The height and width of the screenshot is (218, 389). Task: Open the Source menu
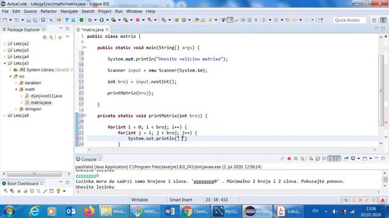pos(30,12)
